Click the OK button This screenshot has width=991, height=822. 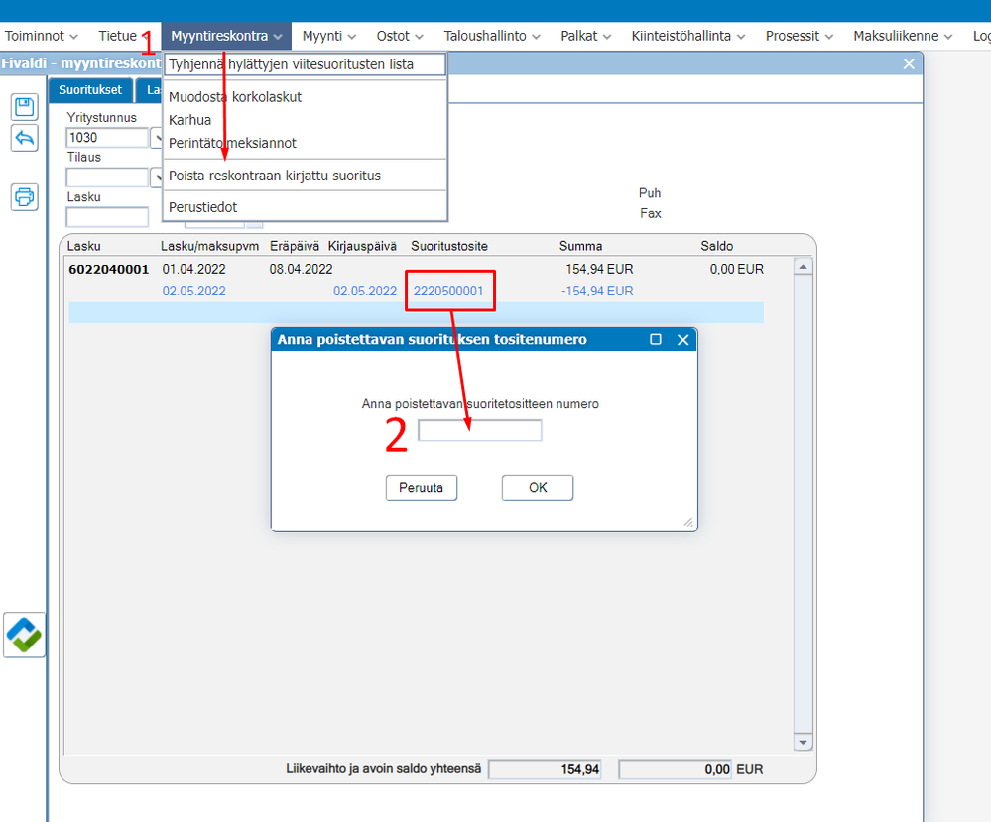(x=538, y=488)
